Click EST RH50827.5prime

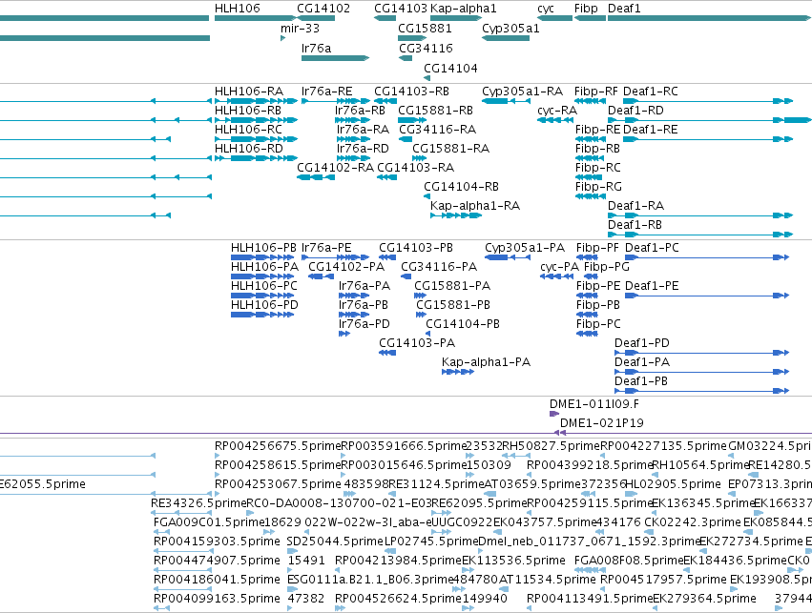pos(551,446)
